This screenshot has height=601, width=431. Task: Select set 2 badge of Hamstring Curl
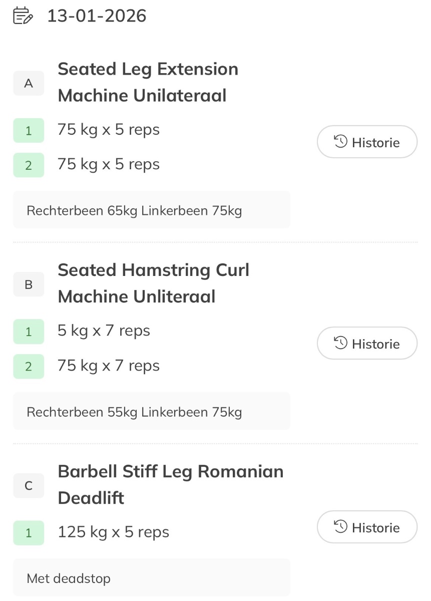[29, 366]
